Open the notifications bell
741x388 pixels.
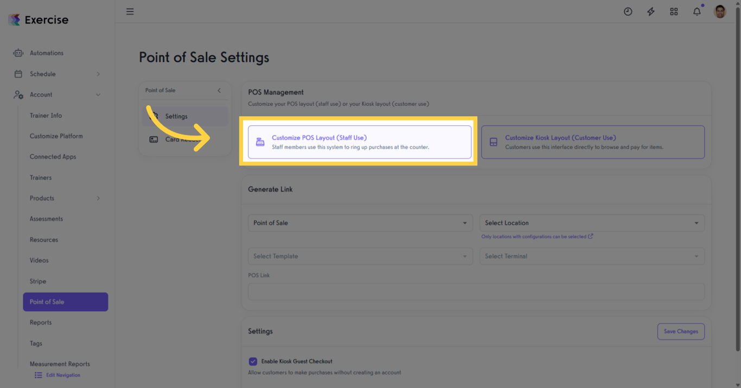pos(697,11)
